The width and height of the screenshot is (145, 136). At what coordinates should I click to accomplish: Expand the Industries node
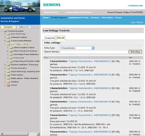click(5, 82)
